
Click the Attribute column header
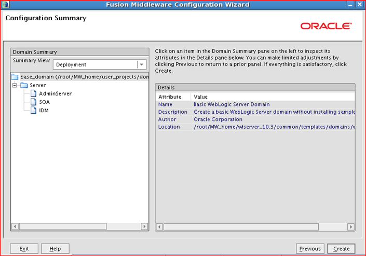point(173,97)
